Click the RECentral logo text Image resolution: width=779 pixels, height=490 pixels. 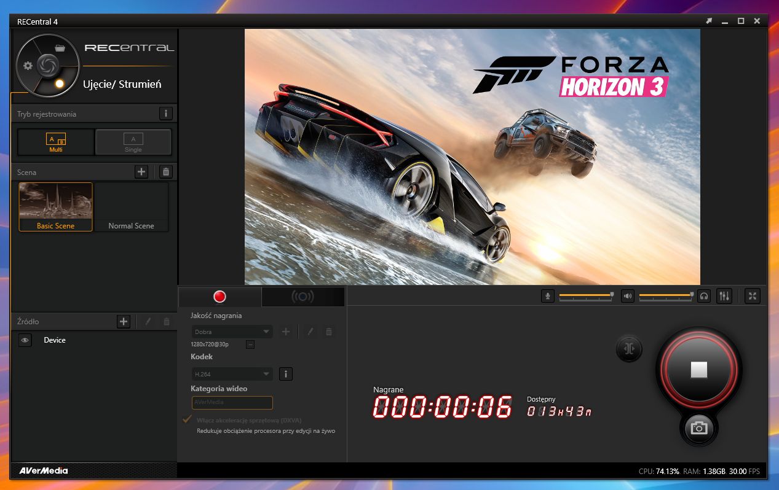tap(129, 48)
